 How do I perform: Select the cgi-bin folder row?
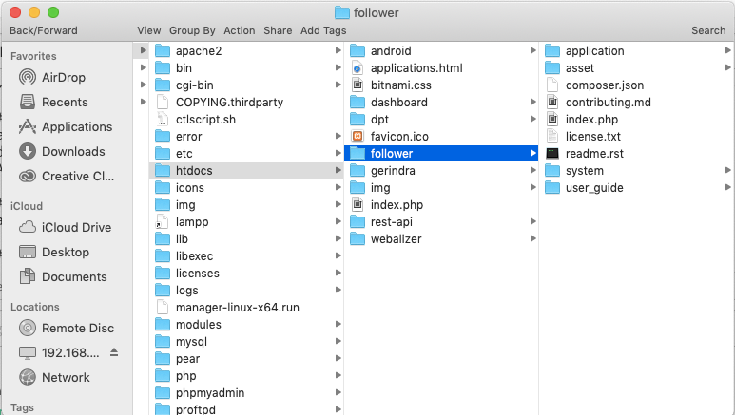[246, 85]
